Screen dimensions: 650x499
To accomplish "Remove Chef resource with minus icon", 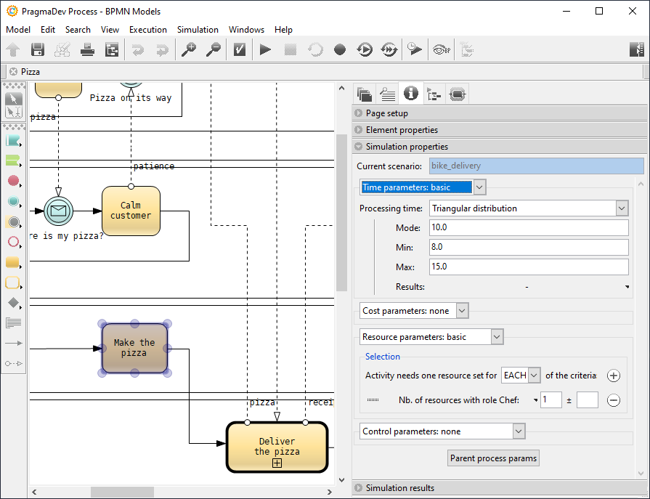I will [x=614, y=400].
